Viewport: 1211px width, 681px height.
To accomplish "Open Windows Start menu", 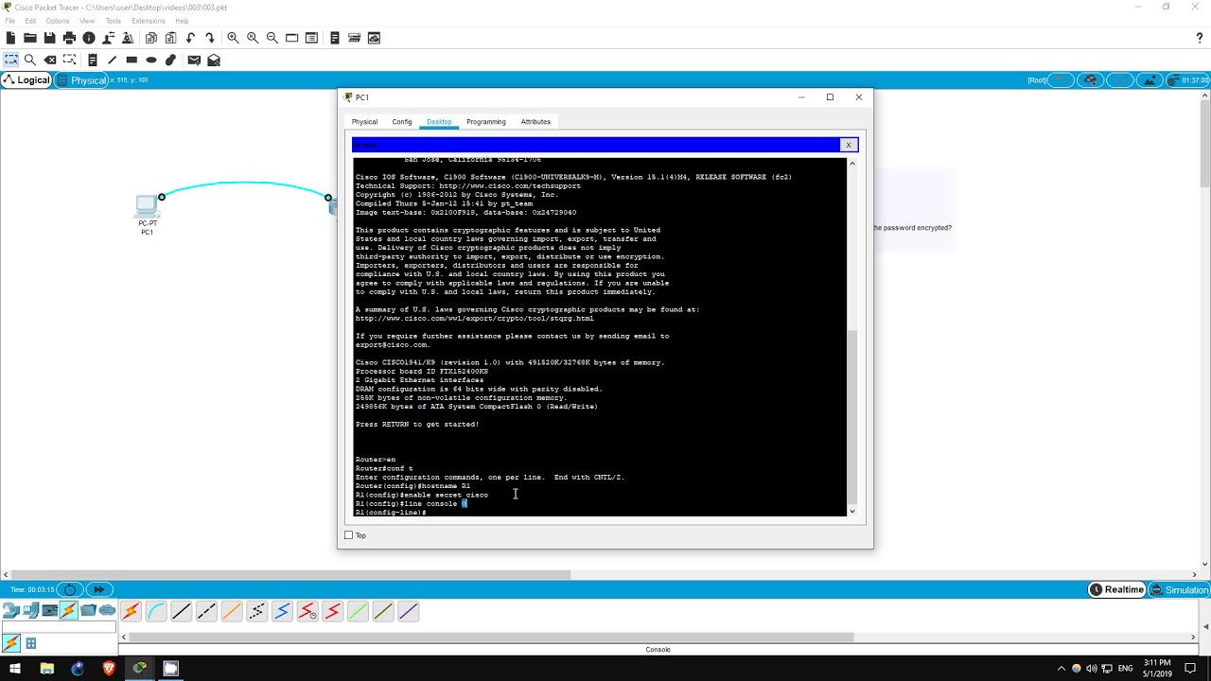I will 15,669.
